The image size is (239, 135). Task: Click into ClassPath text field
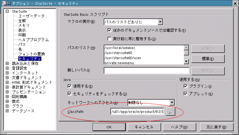(x=137, y=112)
